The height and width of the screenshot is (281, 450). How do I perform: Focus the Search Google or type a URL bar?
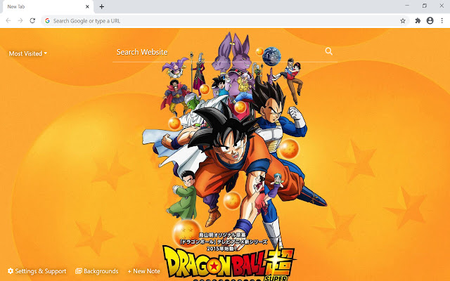click(225, 20)
